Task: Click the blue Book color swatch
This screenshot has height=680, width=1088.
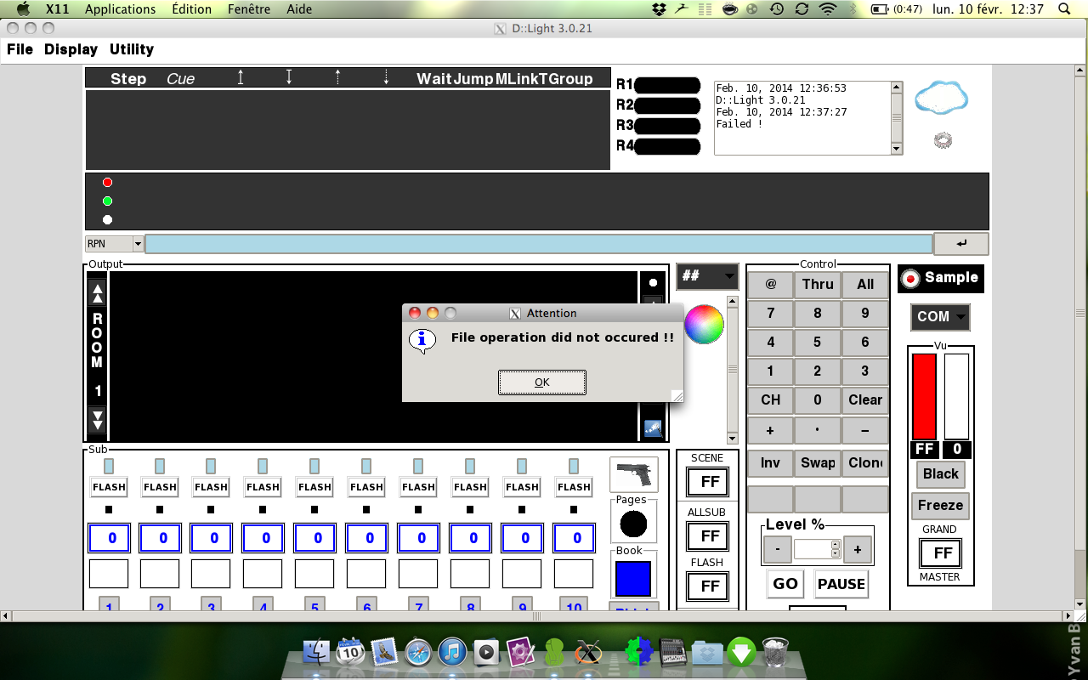Action: (x=633, y=579)
